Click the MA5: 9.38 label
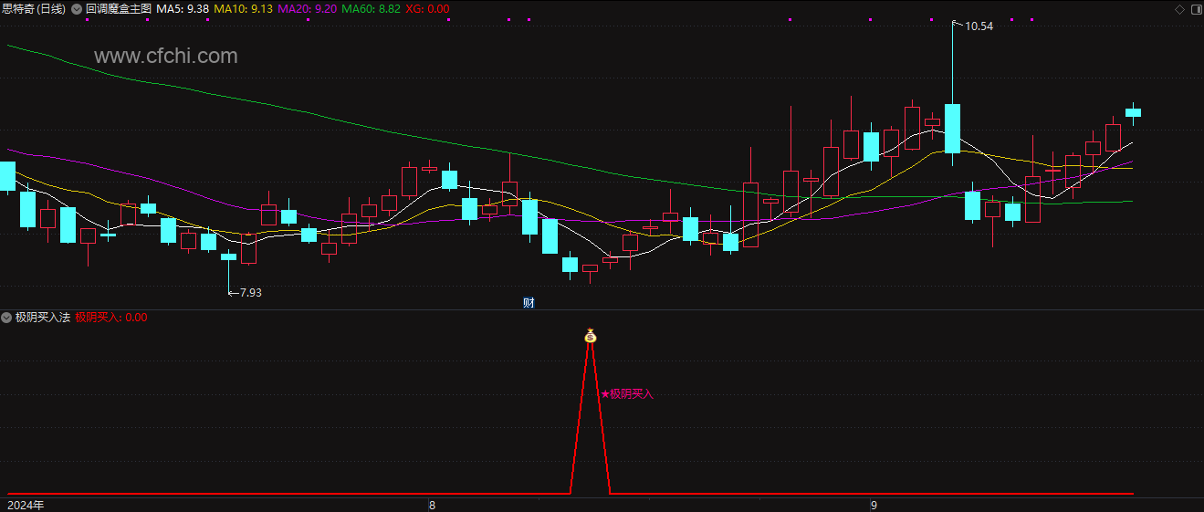The height and width of the screenshot is (512, 1204). click(183, 8)
